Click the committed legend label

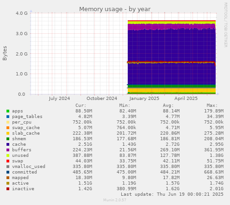coord(25,172)
